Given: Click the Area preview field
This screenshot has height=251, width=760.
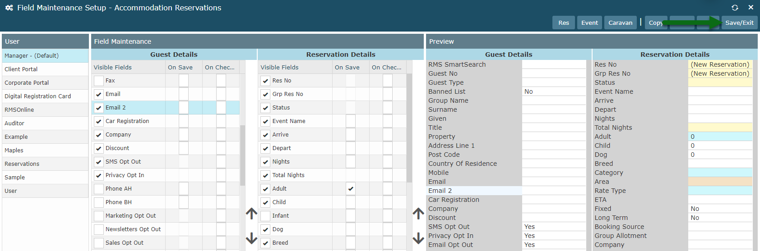Looking at the screenshot, I should tap(720, 182).
